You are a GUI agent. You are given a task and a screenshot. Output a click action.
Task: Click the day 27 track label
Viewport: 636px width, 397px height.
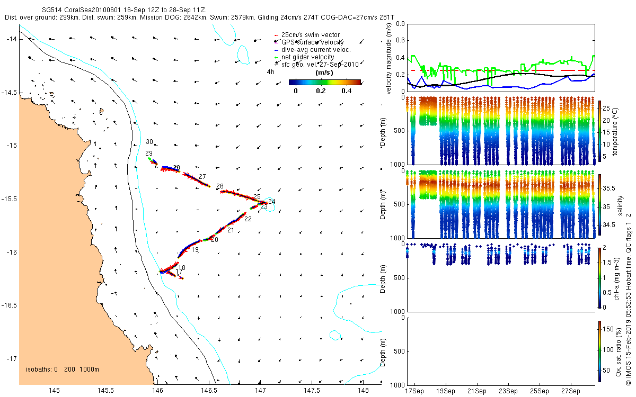pos(202,177)
